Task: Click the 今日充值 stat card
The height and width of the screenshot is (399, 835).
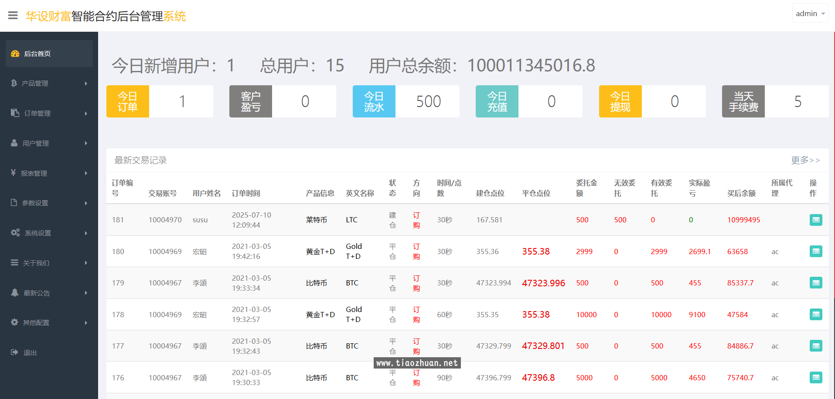Action: (529, 101)
